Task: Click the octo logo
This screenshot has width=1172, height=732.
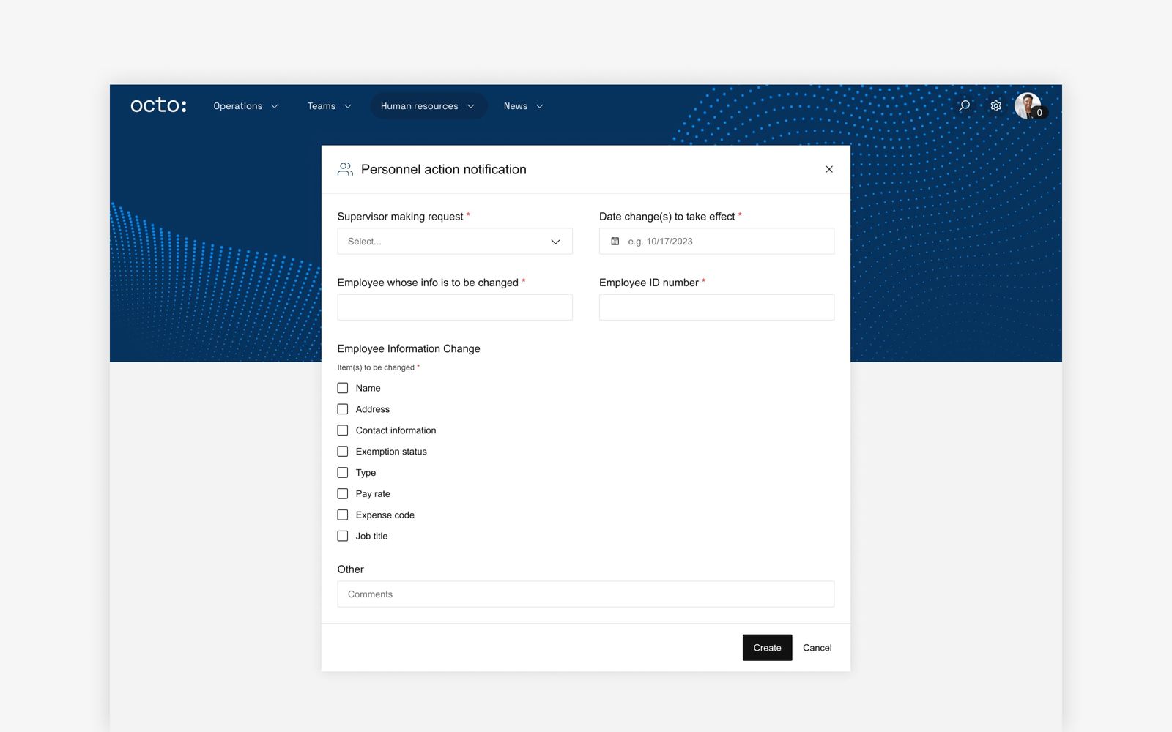Action: (158, 105)
